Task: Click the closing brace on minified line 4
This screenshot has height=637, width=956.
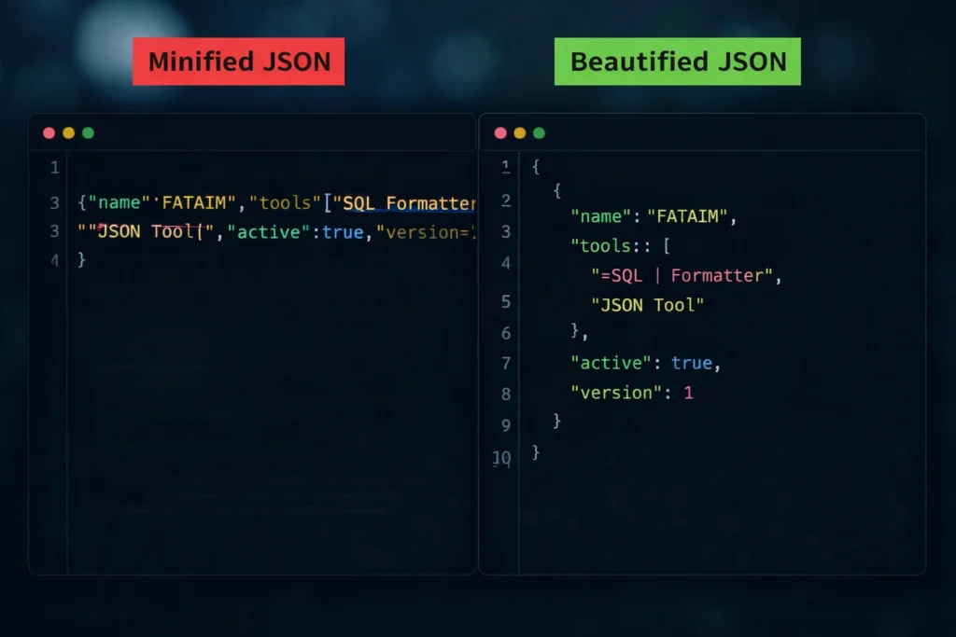Action: click(82, 260)
